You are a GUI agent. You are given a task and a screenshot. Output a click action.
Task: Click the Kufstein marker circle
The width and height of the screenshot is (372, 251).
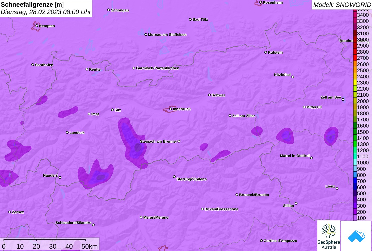tap(266, 52)
